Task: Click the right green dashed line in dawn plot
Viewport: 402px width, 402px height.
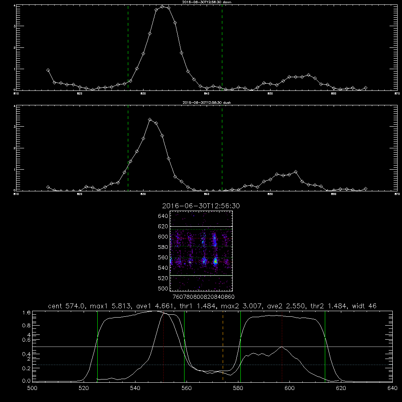Action: [222, 47]
